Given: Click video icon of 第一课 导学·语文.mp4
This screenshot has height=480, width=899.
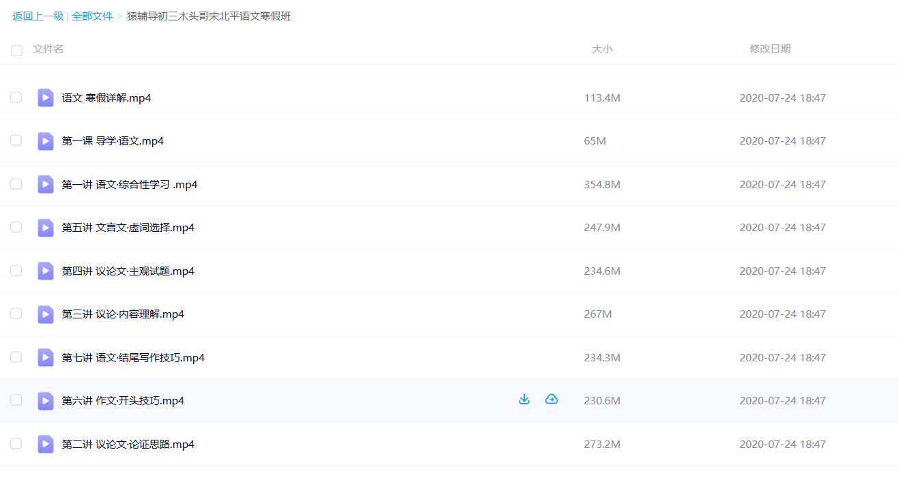Looking at the screenshot, I should click(x=46, y=141).
